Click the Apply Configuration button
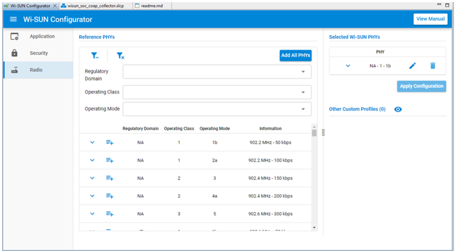 pyautogui.click(x=422, y=86)
